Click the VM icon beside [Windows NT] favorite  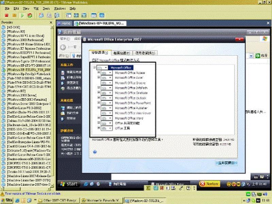click(x=3, y=91)
